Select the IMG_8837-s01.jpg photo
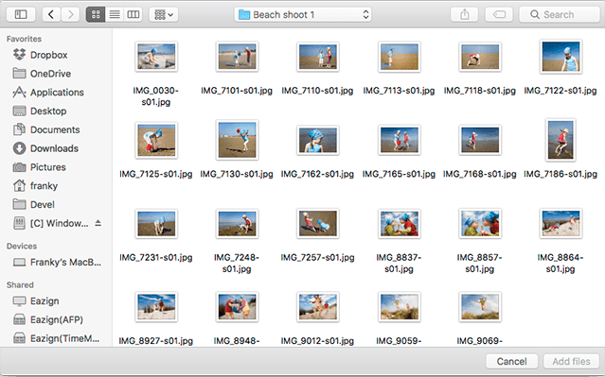The height and width of the screenshot is (377, 605). [x=399, y=223]
